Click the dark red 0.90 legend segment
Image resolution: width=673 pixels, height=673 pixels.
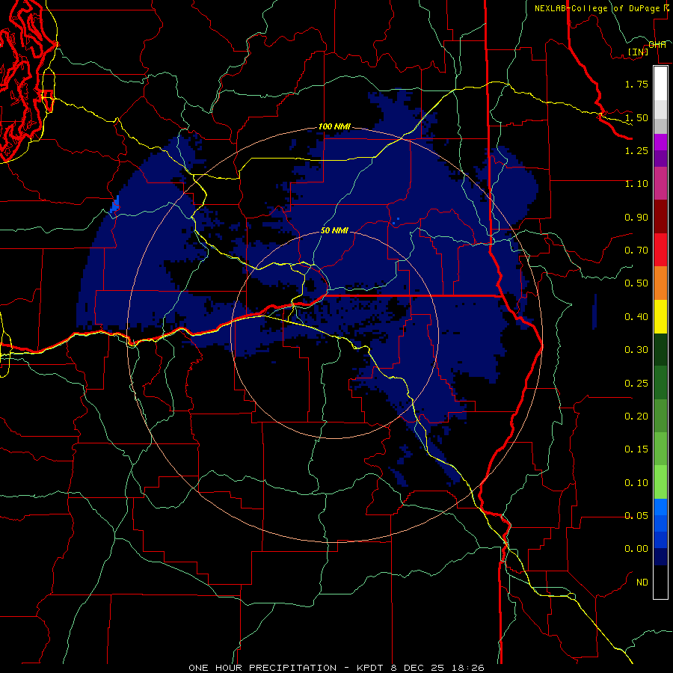click(660, 217)
